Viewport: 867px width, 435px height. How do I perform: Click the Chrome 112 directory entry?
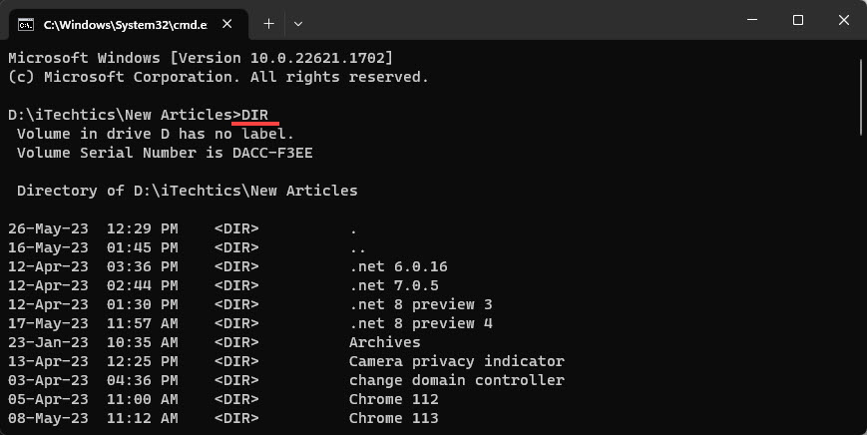pos(394,400)
